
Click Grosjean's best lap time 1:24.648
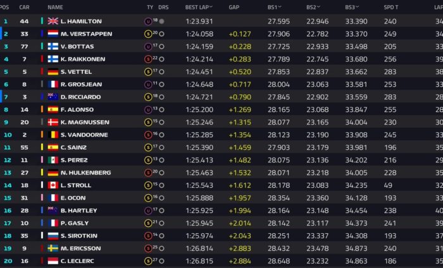click(x=198, y=84)
